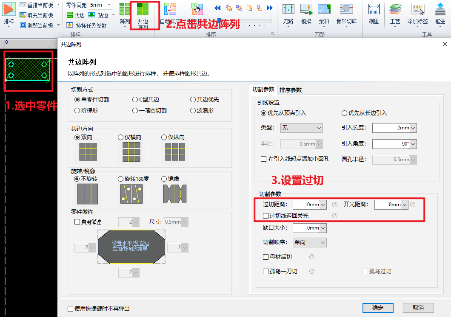Check 母材后切 option

[266, 257]
